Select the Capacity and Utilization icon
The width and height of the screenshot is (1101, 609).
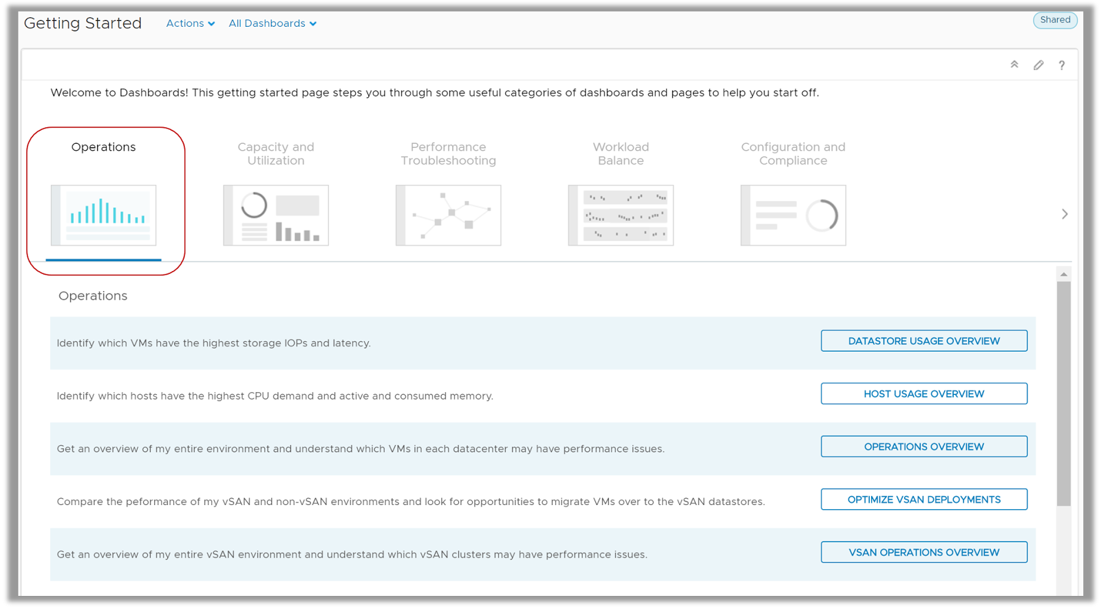tap(276, 215)
